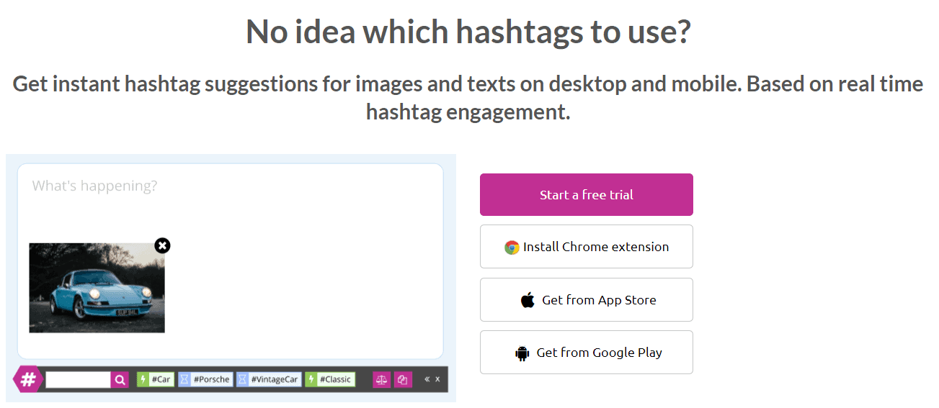Image resolution: width=939 pixels, height=408 pixels.
Task: Click Install Chrome extension button
Action: [586, 247]
